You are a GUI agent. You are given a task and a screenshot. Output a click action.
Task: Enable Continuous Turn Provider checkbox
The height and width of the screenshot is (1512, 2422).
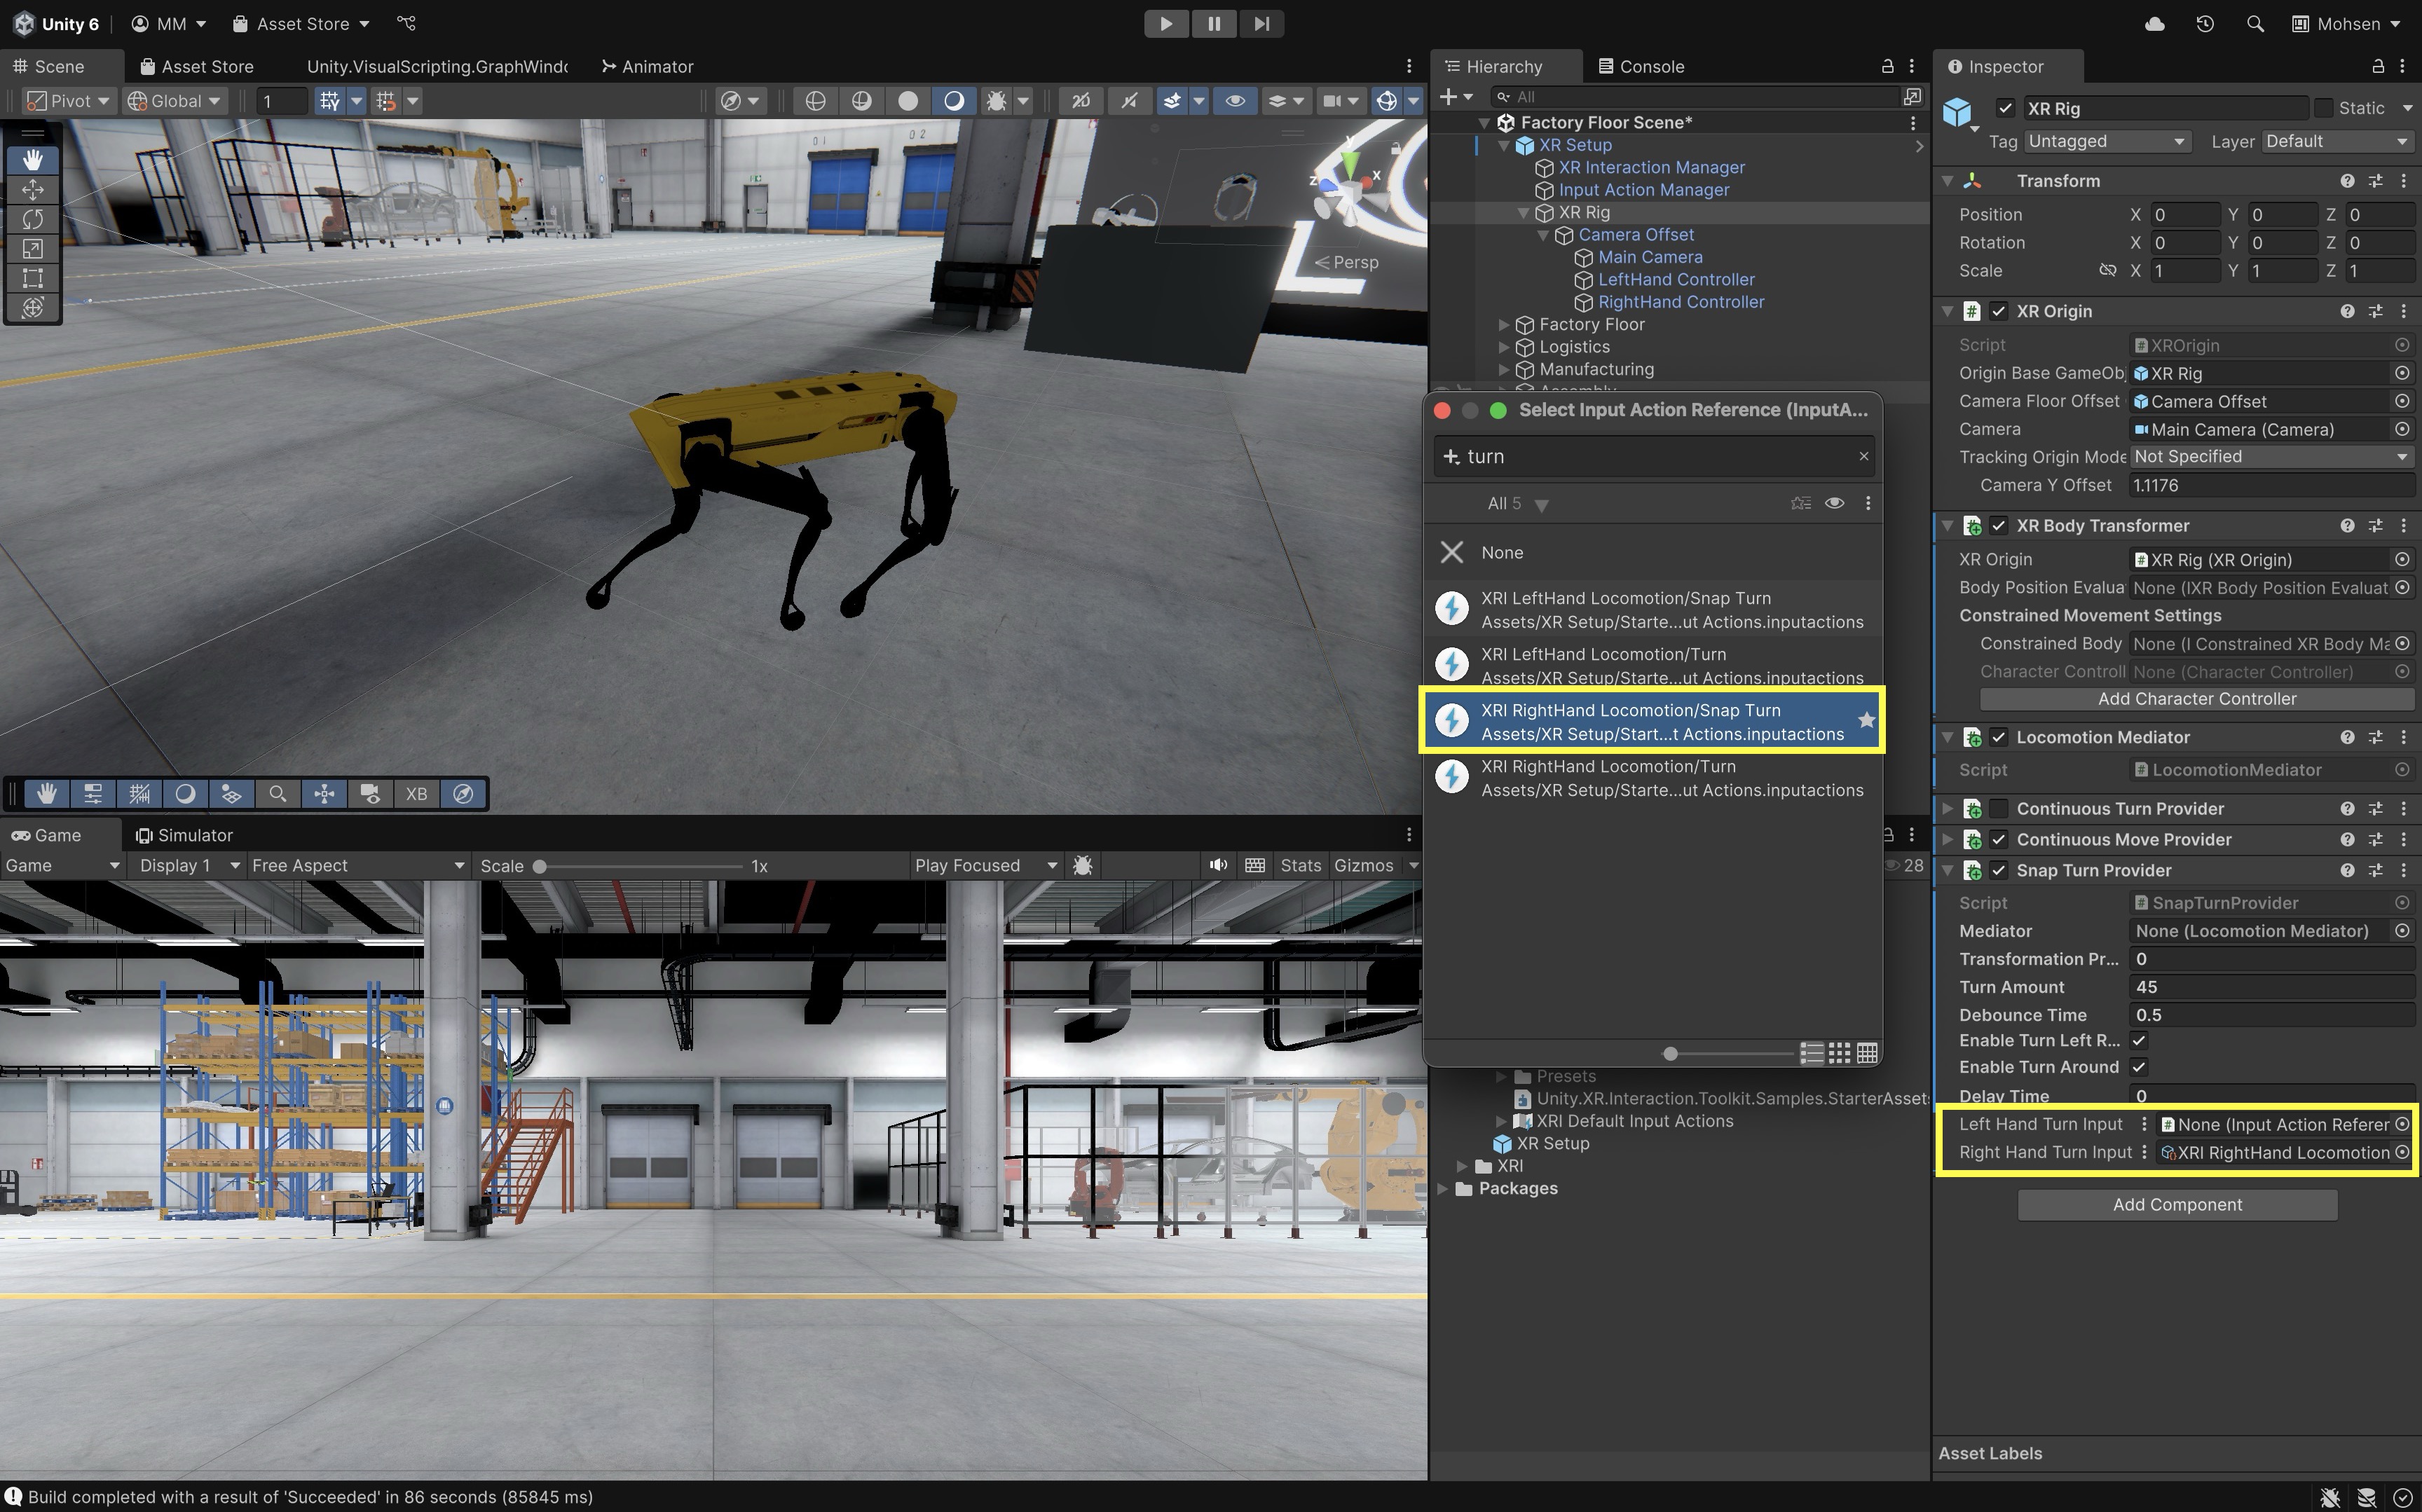[x=1998, y=809]
